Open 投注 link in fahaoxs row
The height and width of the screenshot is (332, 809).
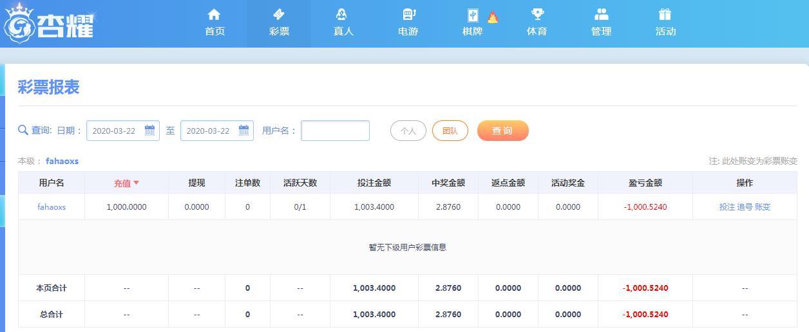pos(727,207)
